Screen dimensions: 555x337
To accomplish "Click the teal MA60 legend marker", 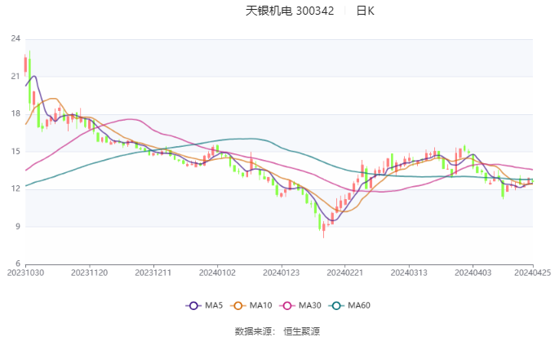I will click(x=337, y=305).
